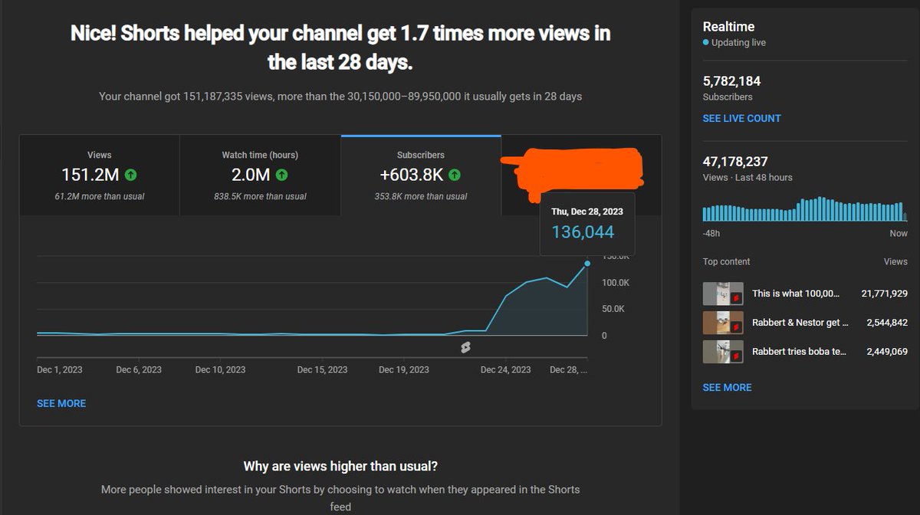Click the 48-hour realtime bar chart
The image size is (920, 515).
tap(805, 208)
